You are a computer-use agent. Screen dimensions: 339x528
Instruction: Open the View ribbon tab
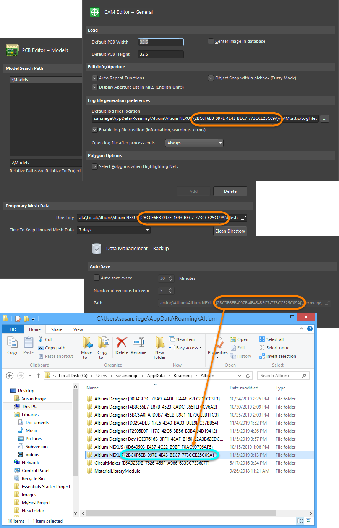click(x=78, y=329)
